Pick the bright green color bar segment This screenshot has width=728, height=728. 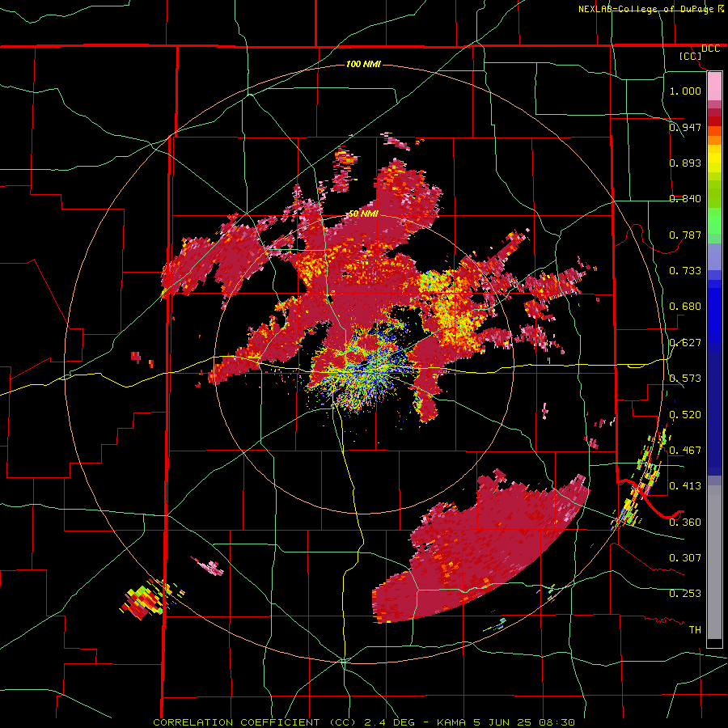714,221
